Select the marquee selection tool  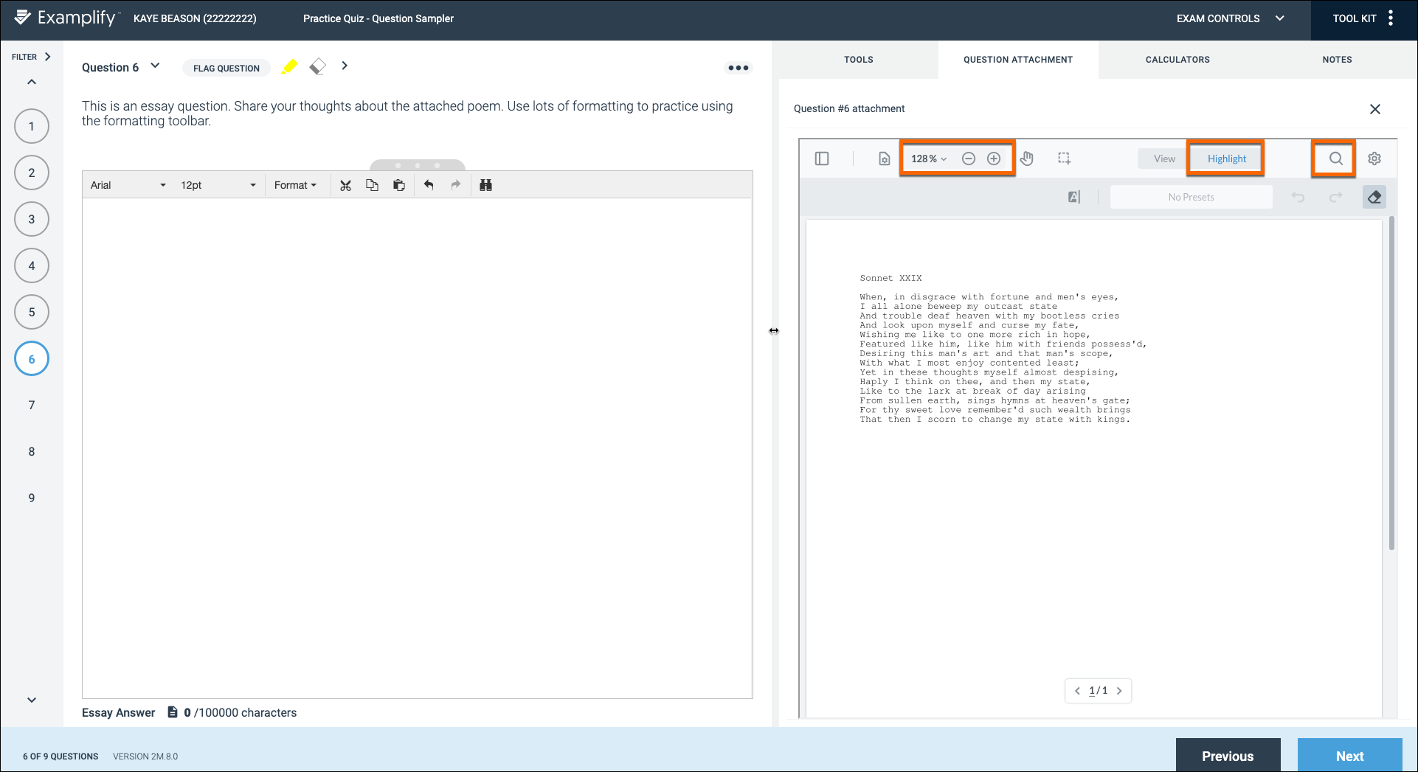tap(1064, 159)
